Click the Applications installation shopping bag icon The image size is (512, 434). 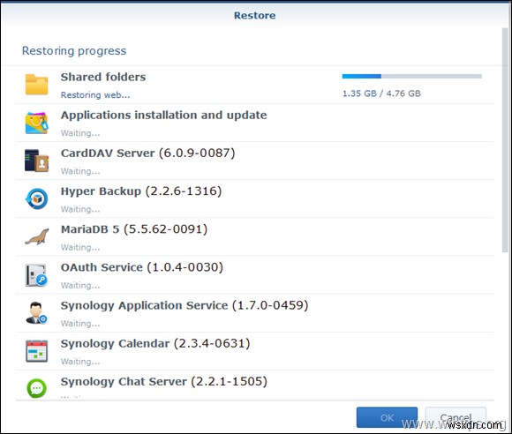tap(36, 123)
